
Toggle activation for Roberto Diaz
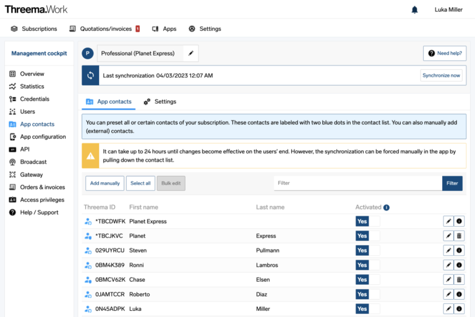pyautogui.click(x=367, y=294)
